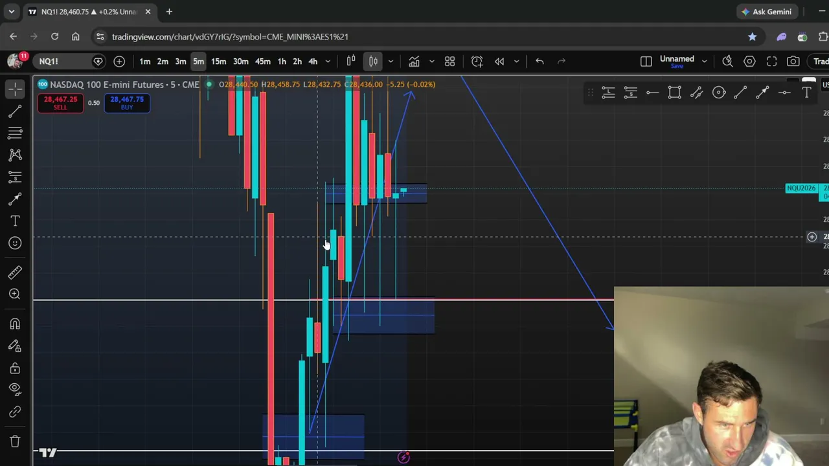Image resolution: width=829 pixels, height=466 pixels.
Task: Click the diamond icon beside NQ1!
Action: [98, 61]
